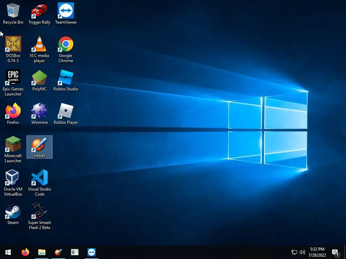
Task: Click the Show desktop strip at taskbar edge
Action: coord(345,252)
